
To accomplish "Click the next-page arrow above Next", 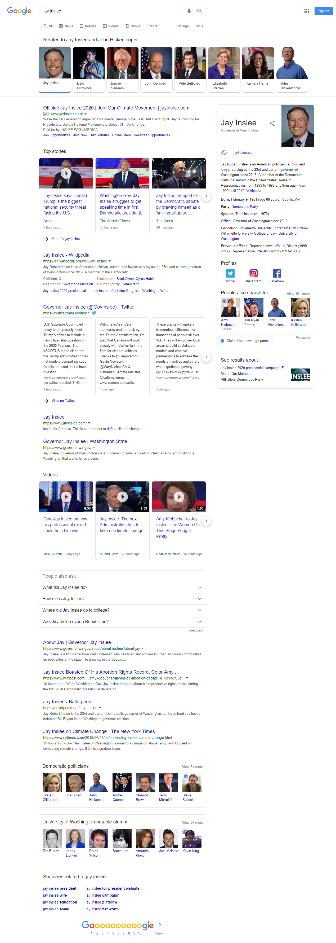I will (x=160, y=925).
